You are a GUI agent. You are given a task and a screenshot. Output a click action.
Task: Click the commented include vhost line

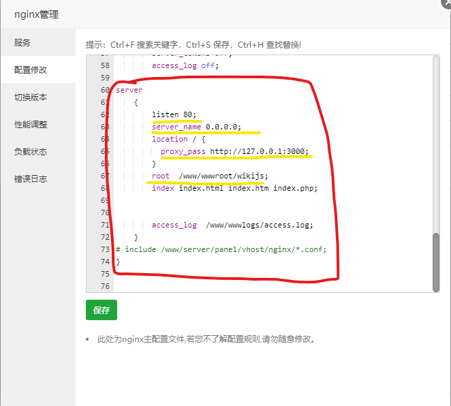click(221, 249)
